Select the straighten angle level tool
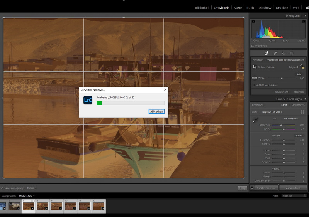The width and height of the screenshot is (309, 217). (255, 78)
